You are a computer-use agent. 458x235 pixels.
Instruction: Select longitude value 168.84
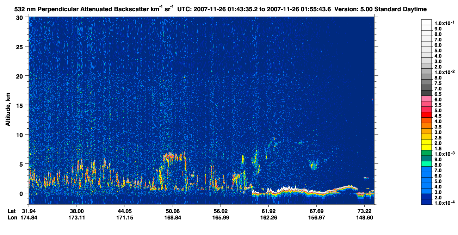(172, 217)
